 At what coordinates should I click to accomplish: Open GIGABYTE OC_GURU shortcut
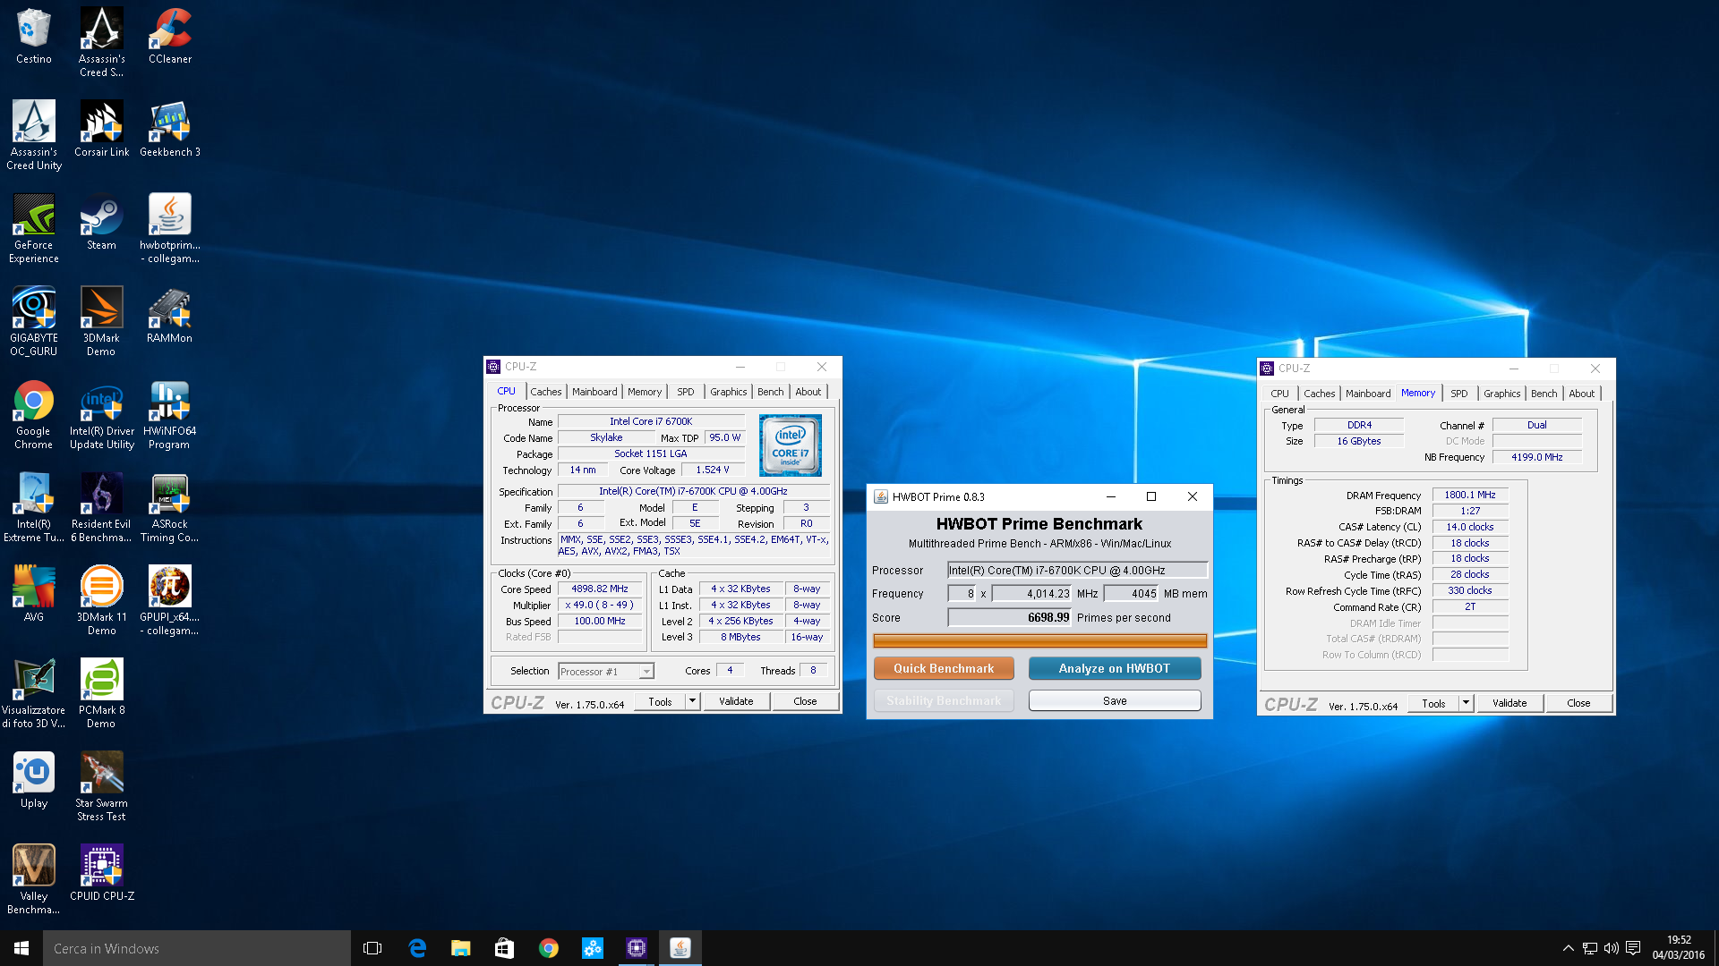point(33,321)
